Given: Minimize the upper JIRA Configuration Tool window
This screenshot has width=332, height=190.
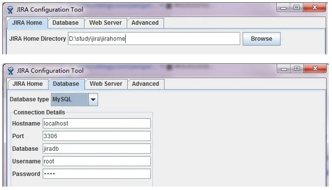Looking at the screenshot, I should (x=283, y=8).
